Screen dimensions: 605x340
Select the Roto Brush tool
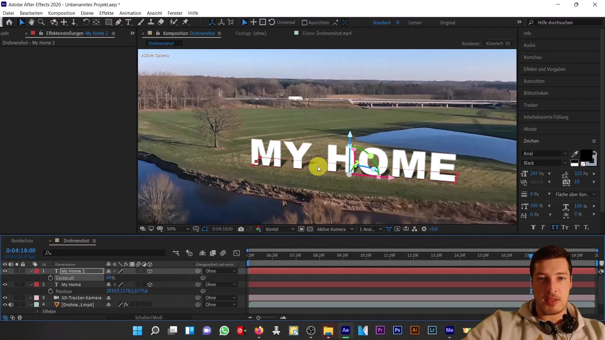point(173,22)
